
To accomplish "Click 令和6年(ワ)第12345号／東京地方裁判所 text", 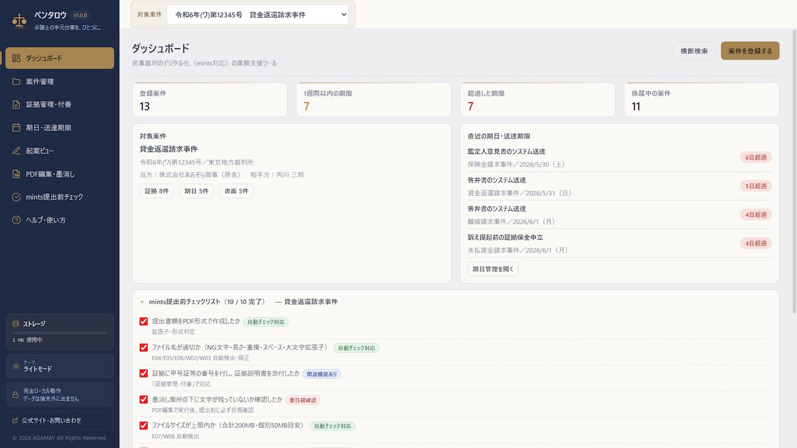I will click(x=197, y=162).
